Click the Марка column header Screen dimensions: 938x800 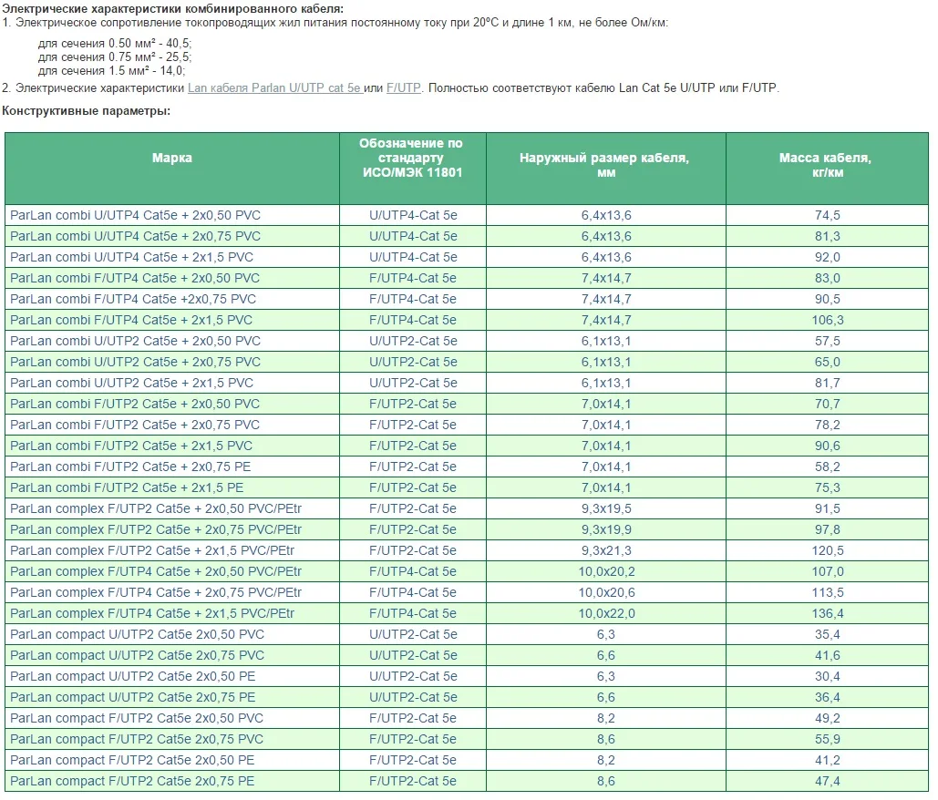coord(172,158)
